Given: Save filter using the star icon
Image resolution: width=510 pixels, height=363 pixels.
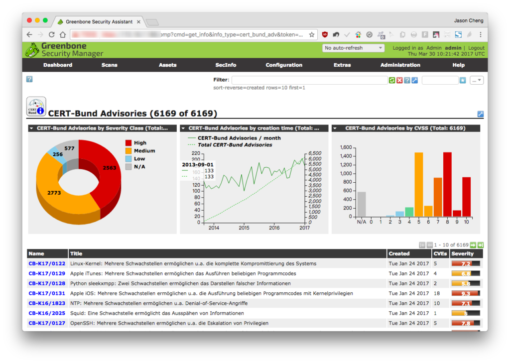Looking at the screenshot, I should tap(463, 80).
